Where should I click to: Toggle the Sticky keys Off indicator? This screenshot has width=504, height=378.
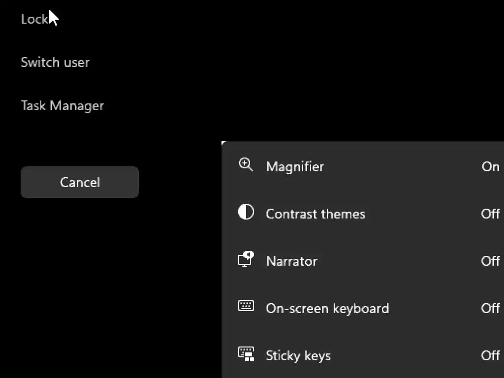pyautogui.click(x=490, y=355)
